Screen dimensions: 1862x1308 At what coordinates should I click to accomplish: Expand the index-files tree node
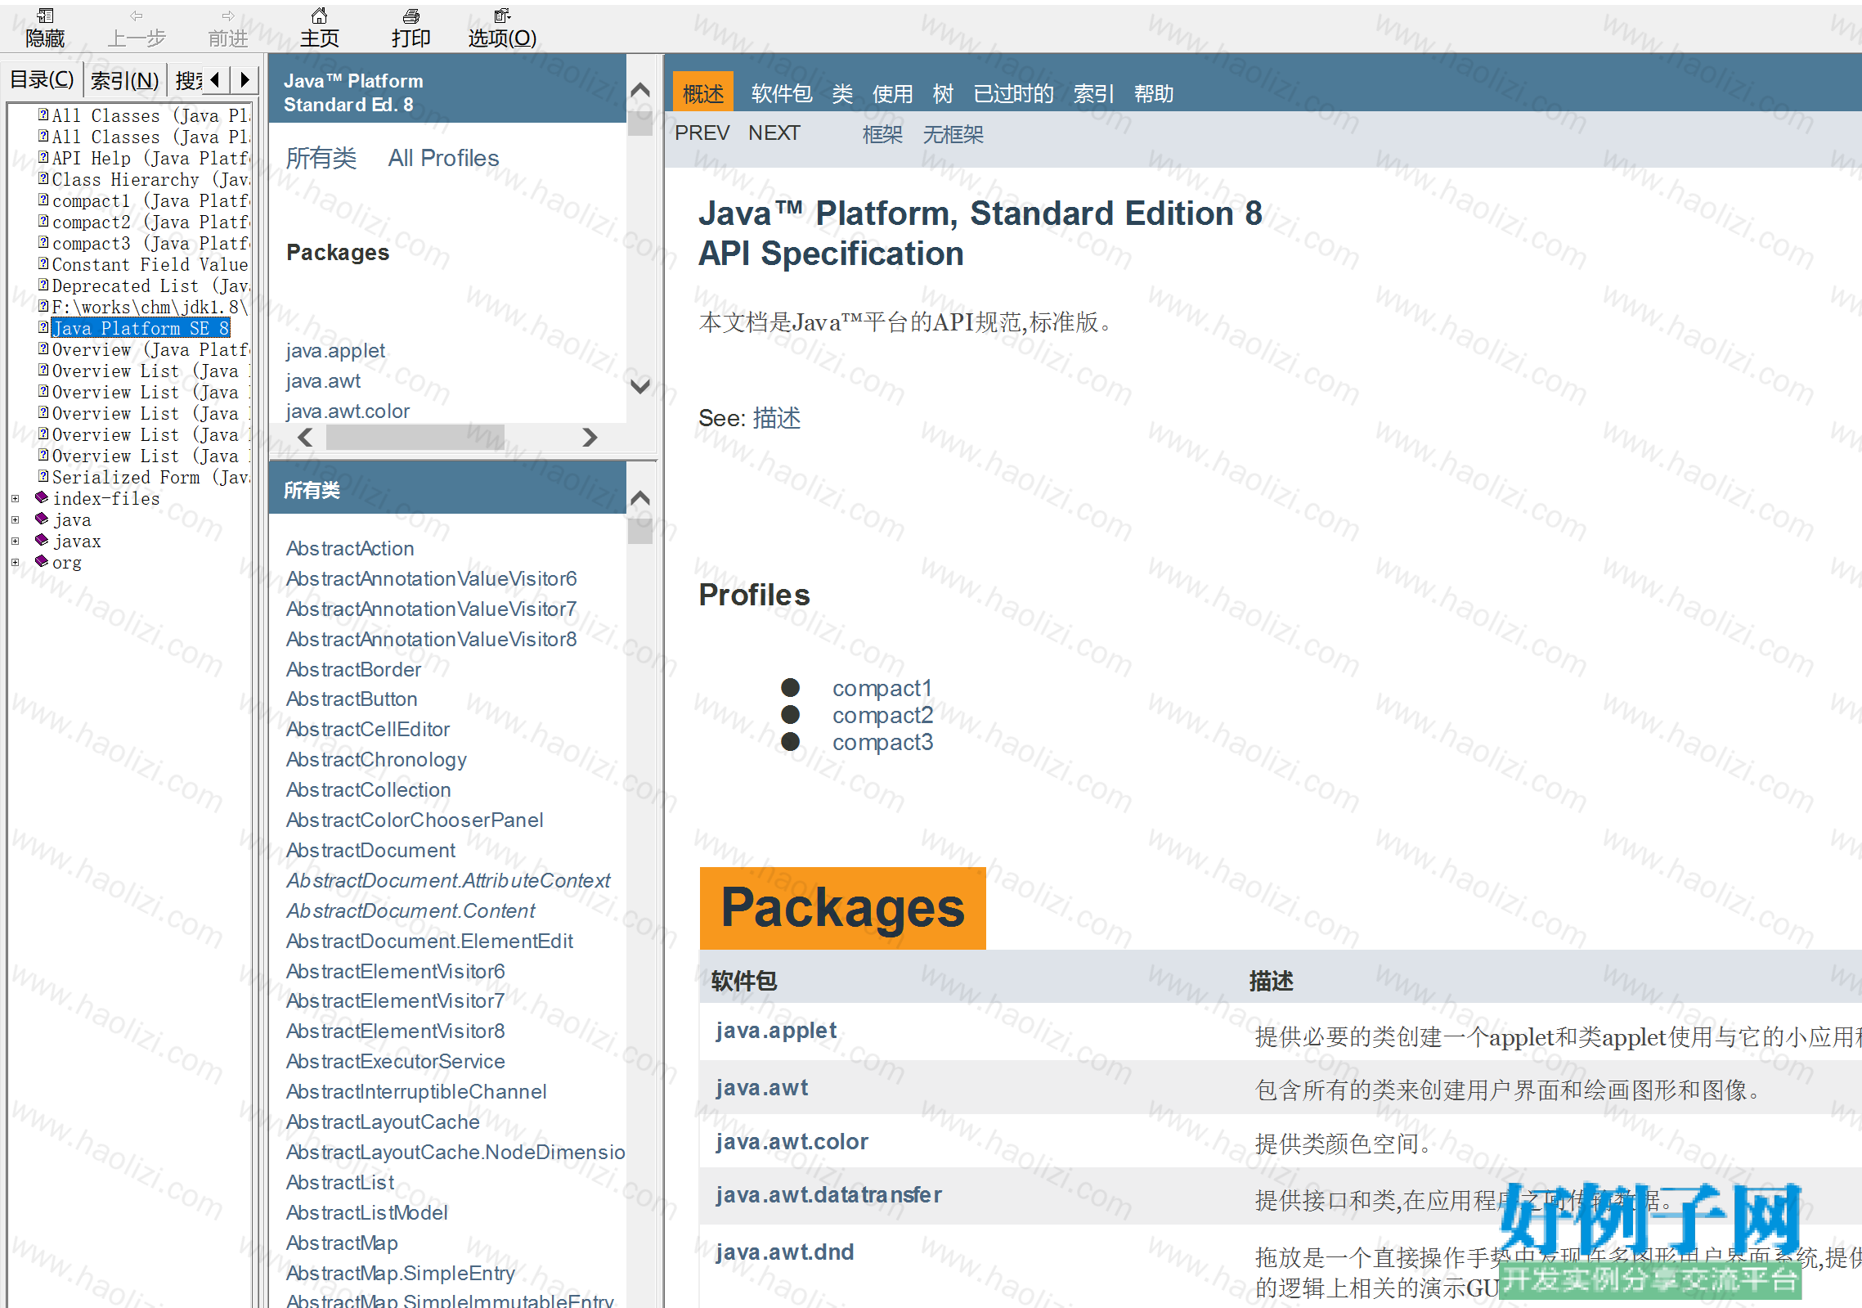(15, 498)
